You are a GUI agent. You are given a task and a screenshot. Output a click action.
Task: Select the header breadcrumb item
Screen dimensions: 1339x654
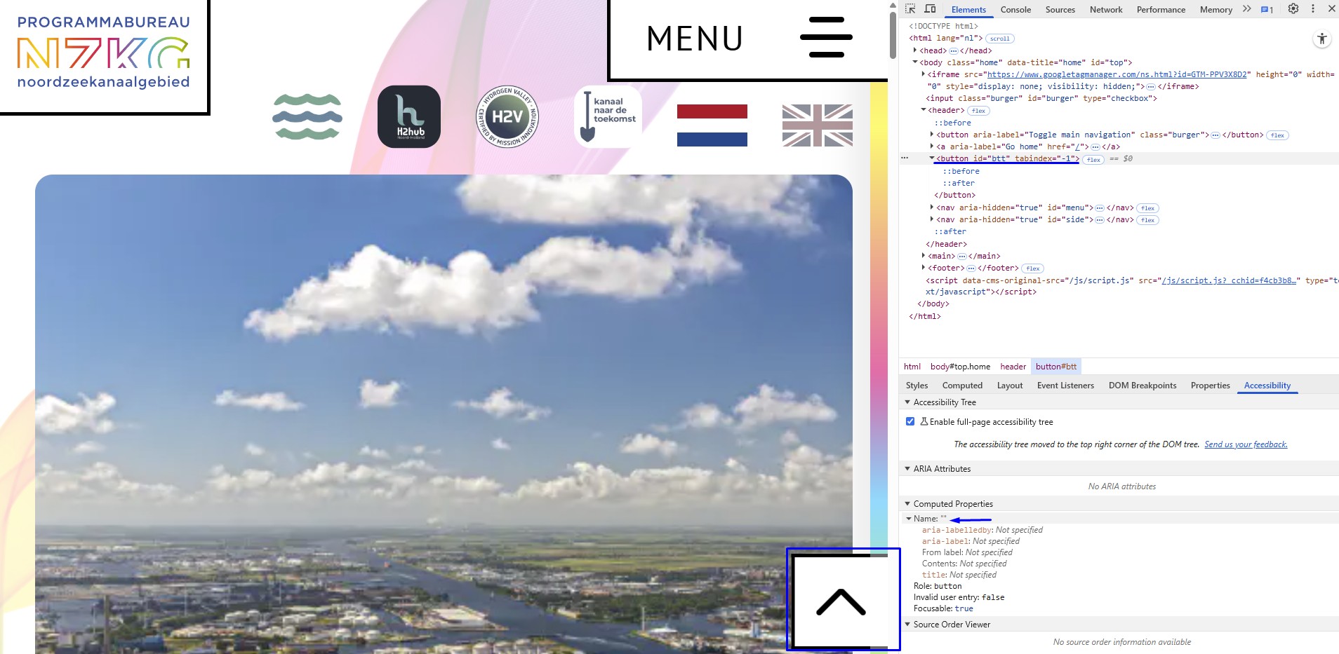click(x=1013, y=367)
